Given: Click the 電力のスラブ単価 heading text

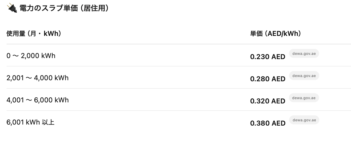Looking at the screenshot, I should [x=49, y=8].
